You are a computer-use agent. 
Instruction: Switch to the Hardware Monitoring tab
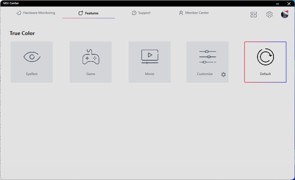click(36, 13)
